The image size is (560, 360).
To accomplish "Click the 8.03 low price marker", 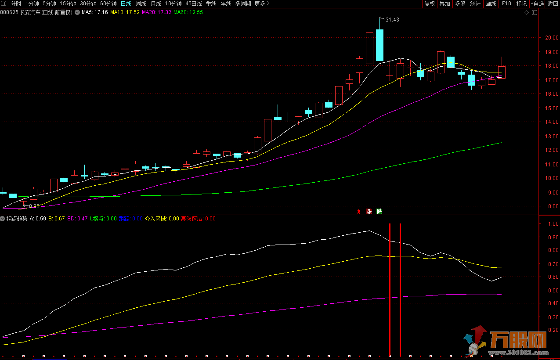I will 34,206.
